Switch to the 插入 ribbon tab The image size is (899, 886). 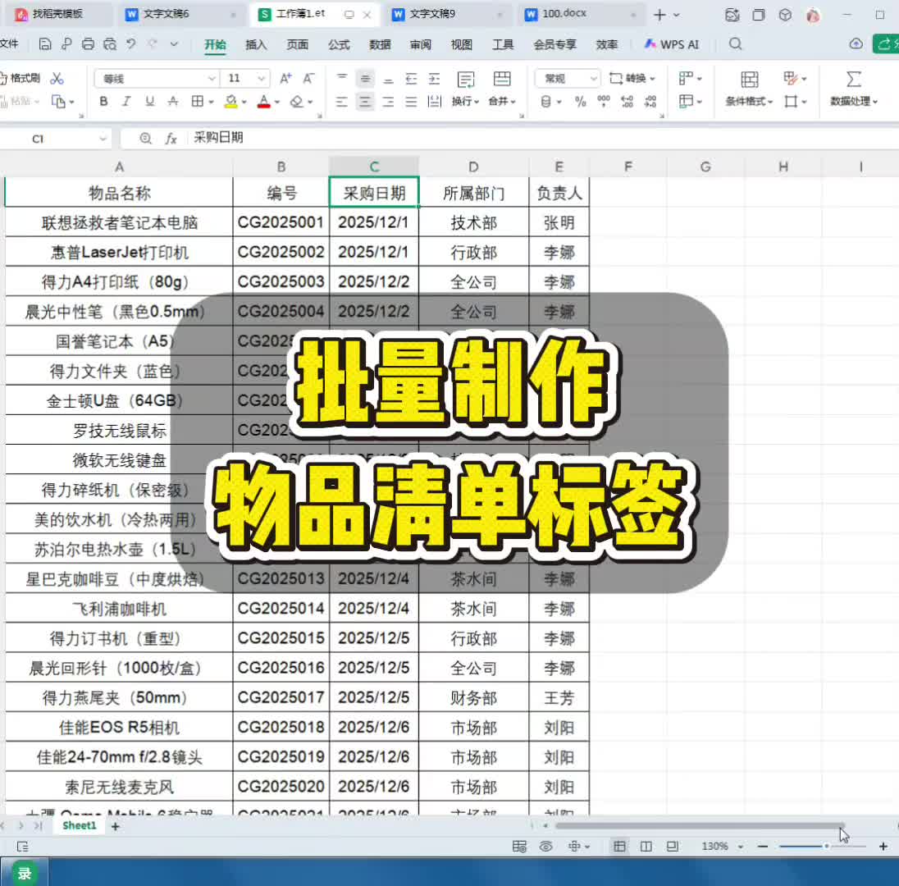[257, 45]
